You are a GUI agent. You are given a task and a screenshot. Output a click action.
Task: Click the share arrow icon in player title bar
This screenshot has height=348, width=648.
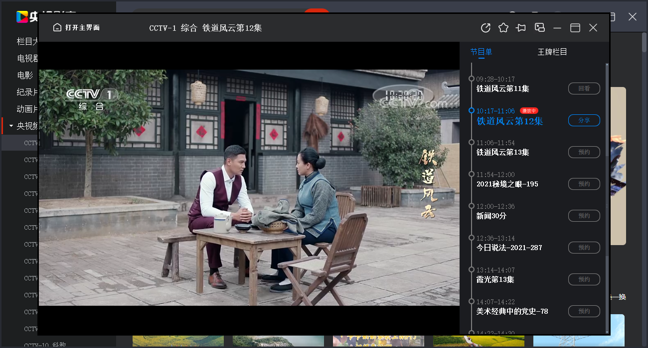pyautogui.click(x=486, y=28)
